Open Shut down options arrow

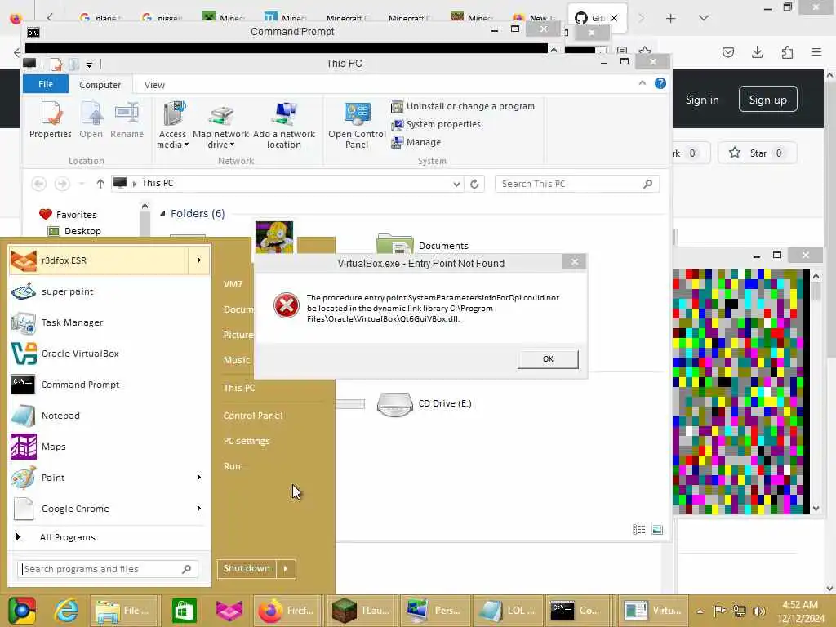pos(286,568)
